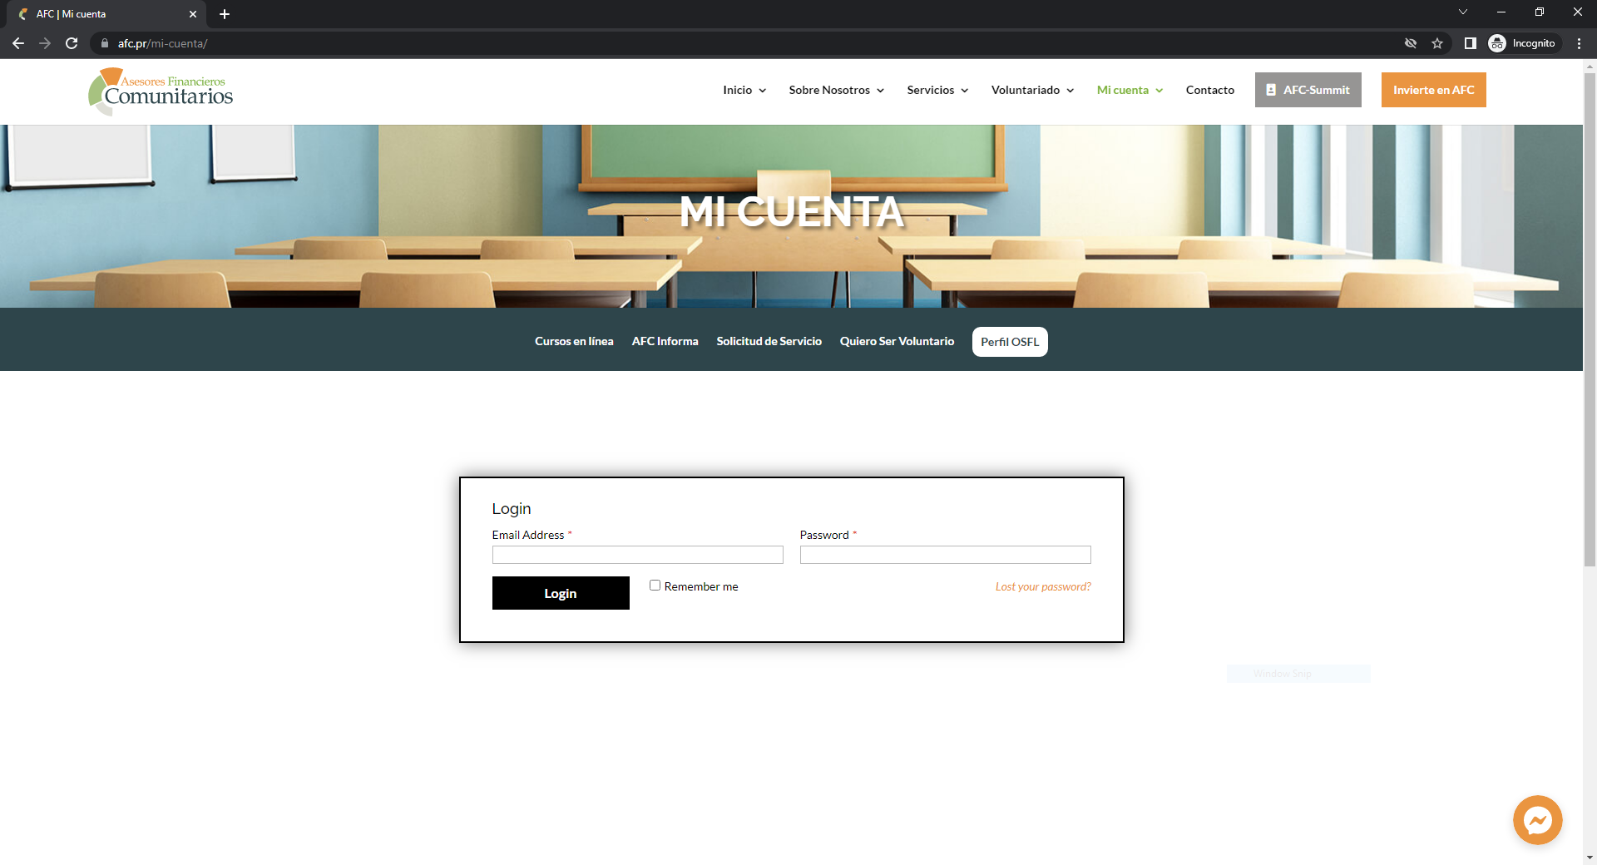Check the Remember me checkbox
The width and height of the screenshot is (1597, 865).
tap(655, 586)
